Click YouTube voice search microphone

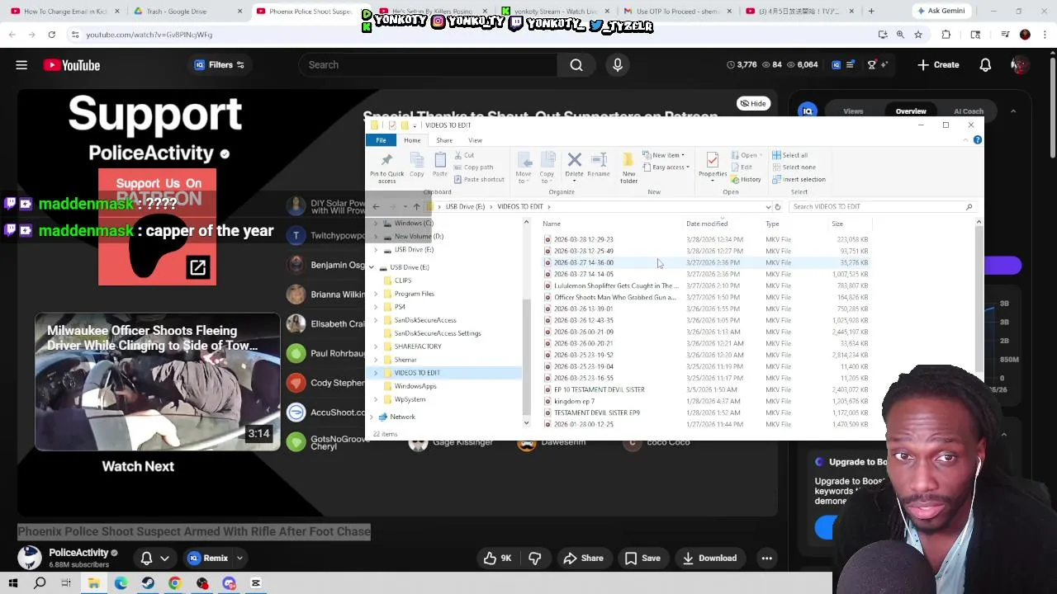click(618, 65)
